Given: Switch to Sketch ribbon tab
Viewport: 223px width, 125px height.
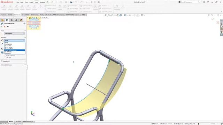Looking at the screenshot, I should pyautogui.click(x=10, y=15).
